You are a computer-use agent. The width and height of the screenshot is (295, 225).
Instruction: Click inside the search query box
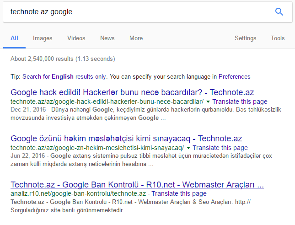[137, 12]
